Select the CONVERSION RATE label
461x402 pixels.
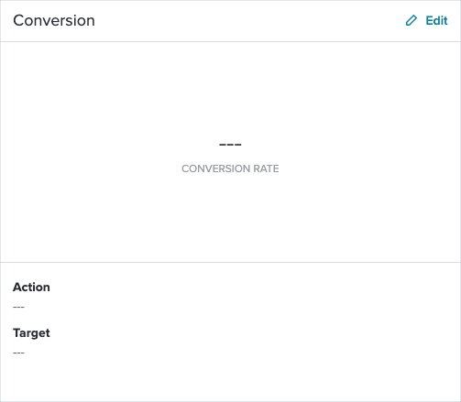coord(230,168)
